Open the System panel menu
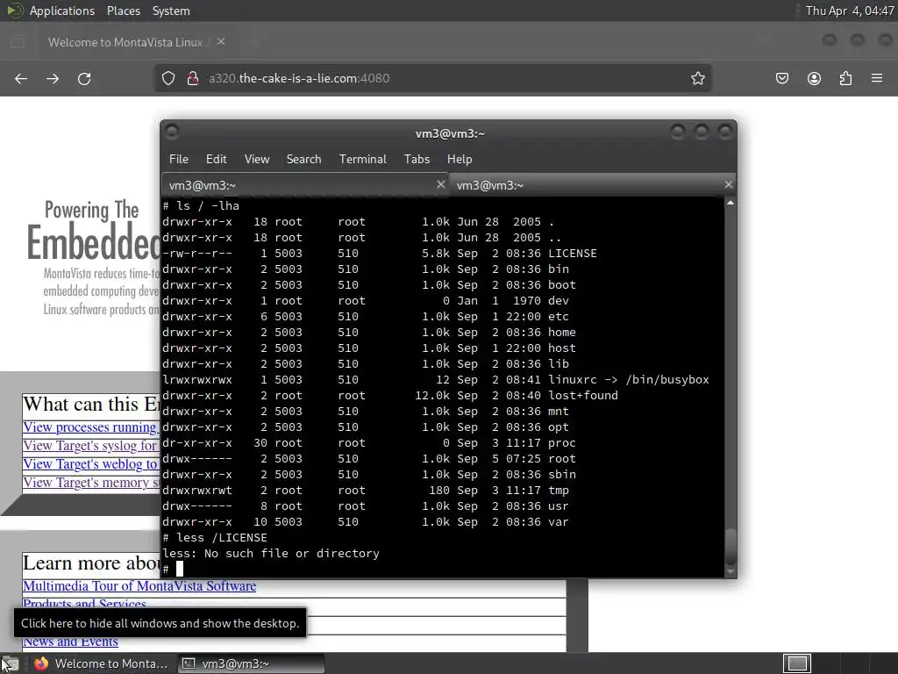The width and height of the screenshot is (898, 674). click(x=171, y=11)
